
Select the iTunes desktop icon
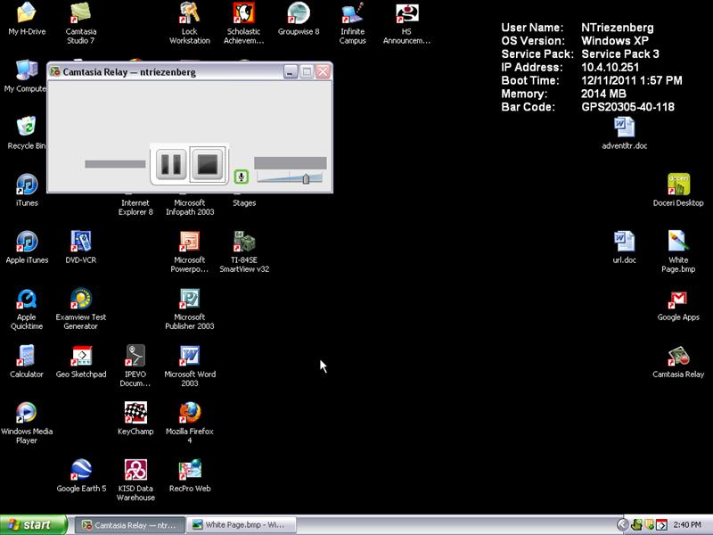tap(27, 185)
